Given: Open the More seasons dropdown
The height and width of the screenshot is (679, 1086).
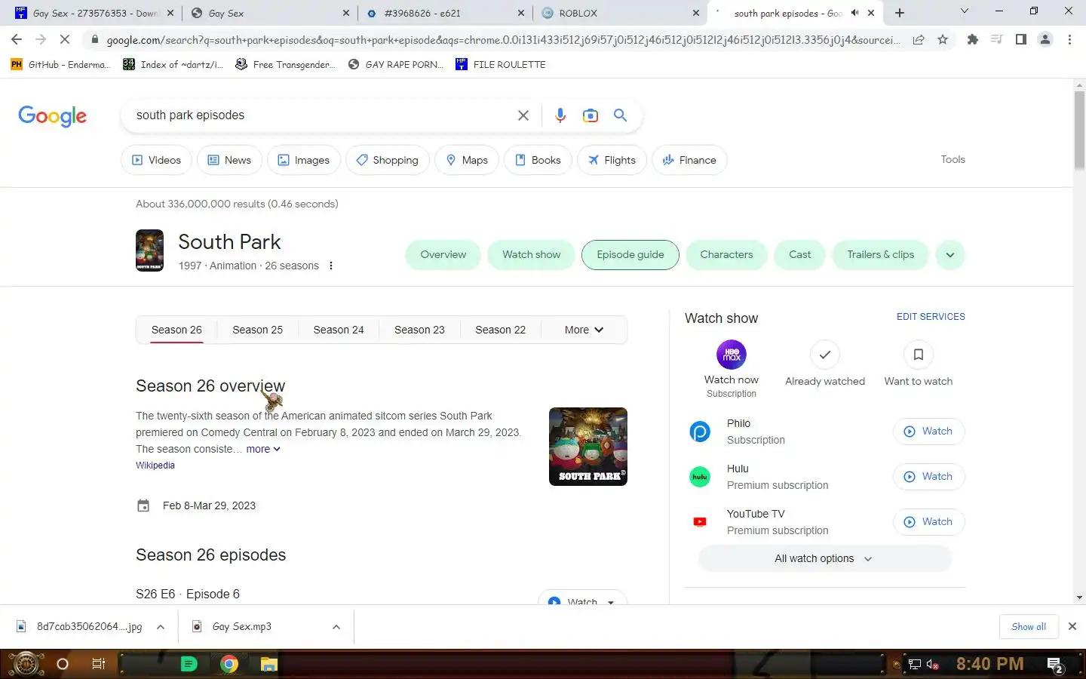Looking at the screenshot, I should tap(584, 330).
